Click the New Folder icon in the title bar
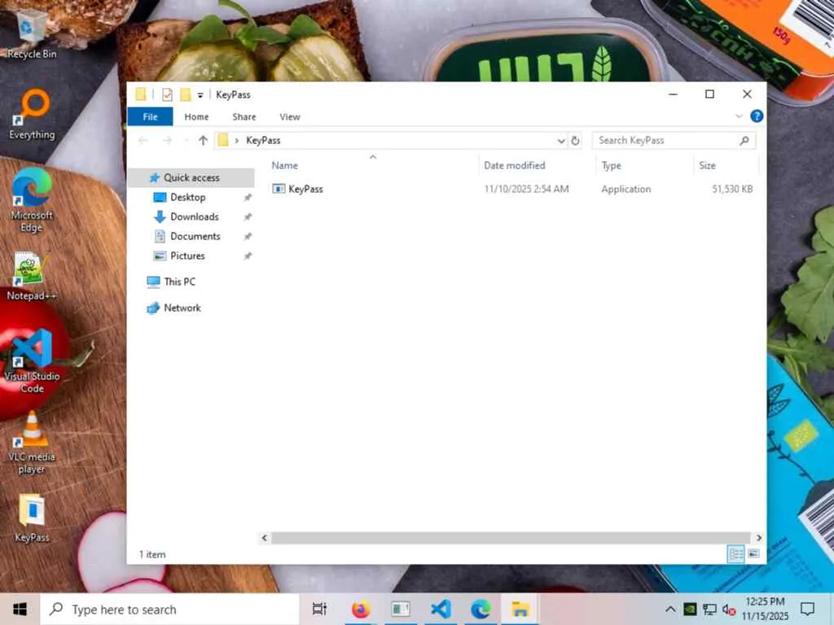This screenshot has width=834, height=625. pyautogui.click(x=185, y=94)
